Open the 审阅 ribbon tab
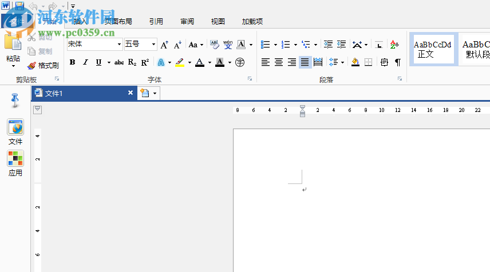The width and height of the screenshot is (490, 272). [187, 22]
